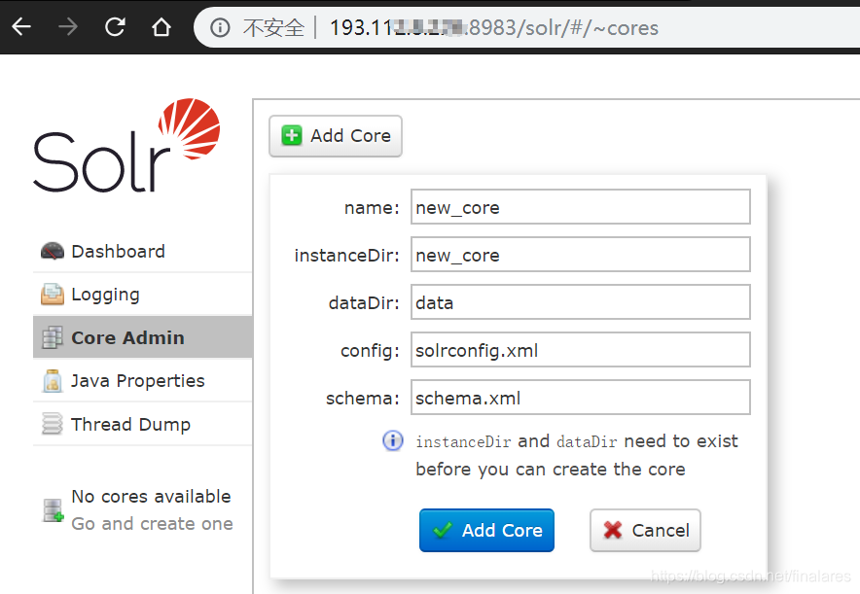Open the browser home page icon
Image resolution: width=860 pixels, height=594 pixels.
(161, 26)
